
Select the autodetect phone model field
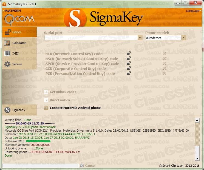163,38
